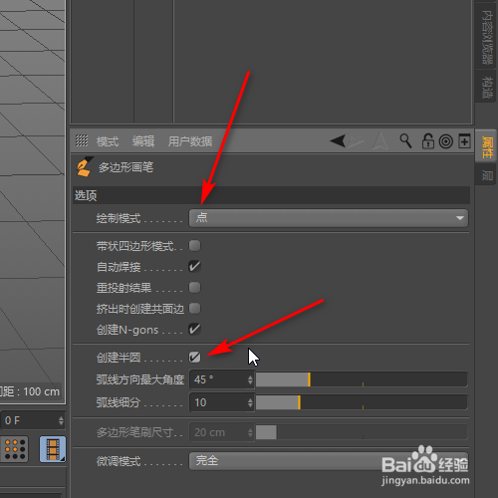498x498 pixels.
Task: Click the 多边形笔刷尺寸 slider
Action: (362, 432)
